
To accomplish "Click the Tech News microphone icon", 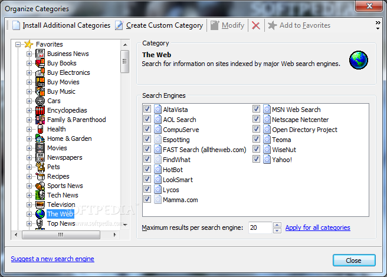I will [x=40, y=195].
